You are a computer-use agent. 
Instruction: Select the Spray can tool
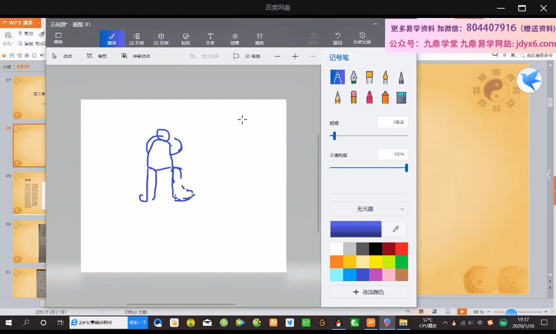click(x=385, y=97)
